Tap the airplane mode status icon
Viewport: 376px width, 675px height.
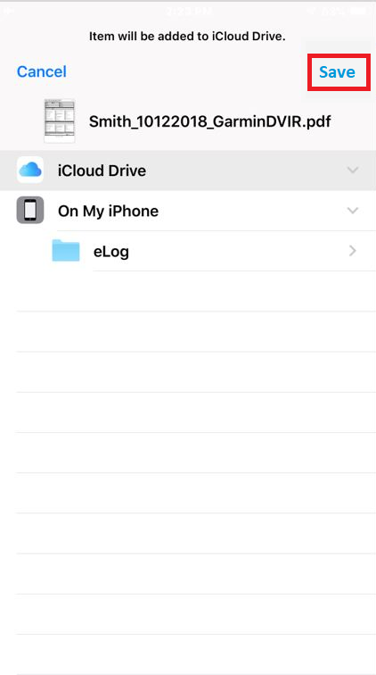click(x=9, y=11)
